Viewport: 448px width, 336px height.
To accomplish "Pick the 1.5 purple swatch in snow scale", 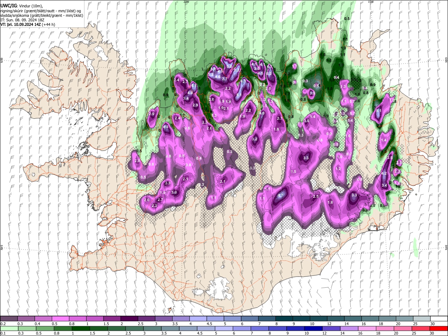I will click(x=112, y=319).
